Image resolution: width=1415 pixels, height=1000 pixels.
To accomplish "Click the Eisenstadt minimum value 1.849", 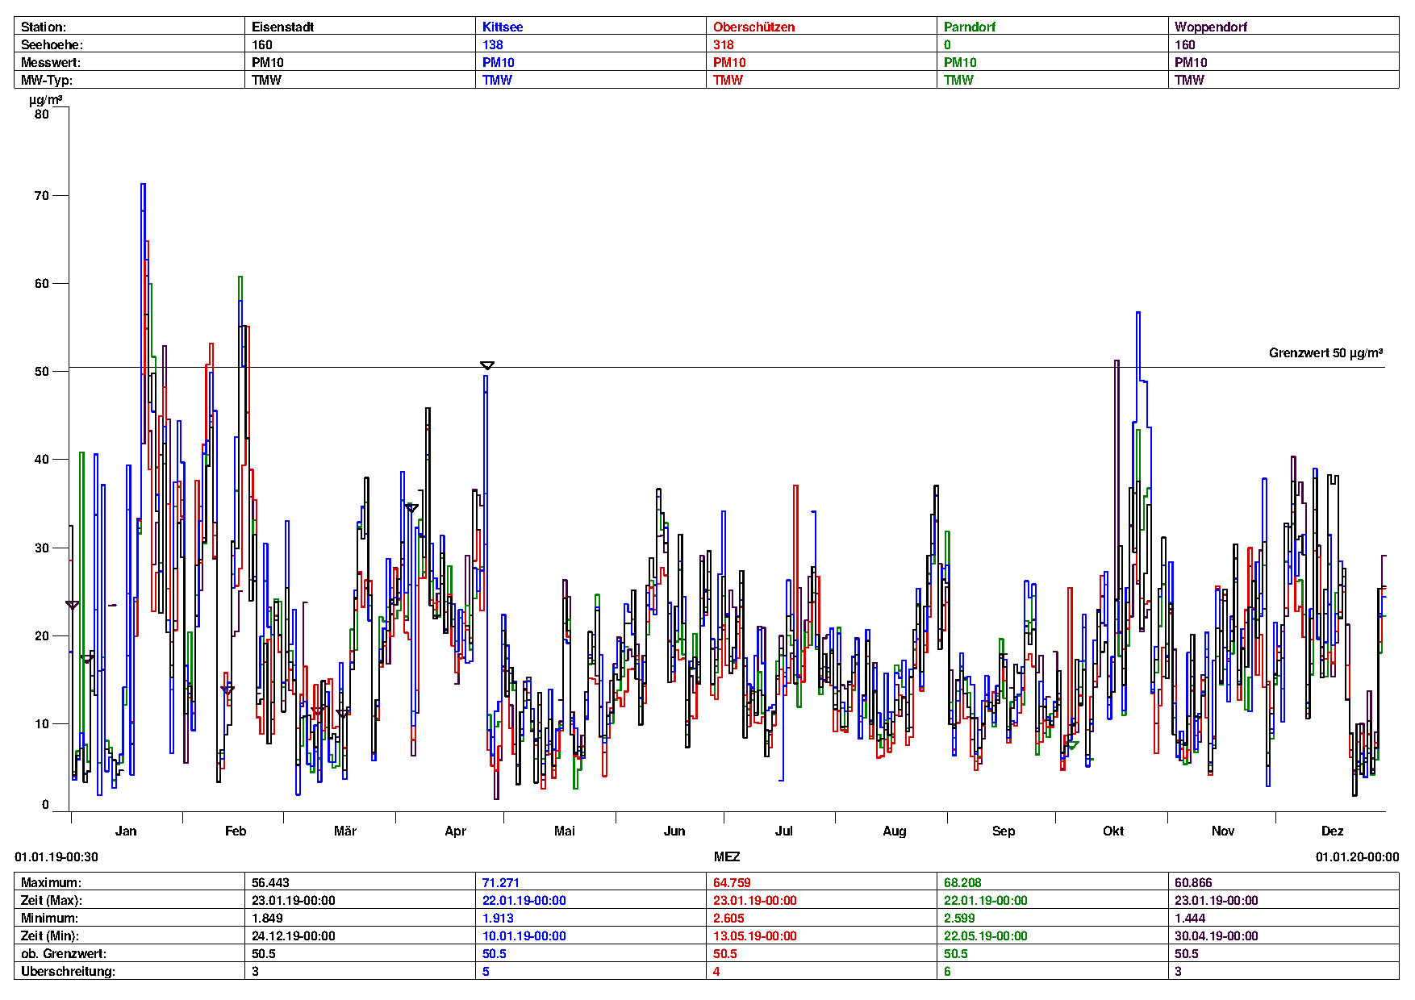I will click(267, 919).
